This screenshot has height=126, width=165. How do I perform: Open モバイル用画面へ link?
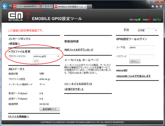pyautogui.click(x=19, y=116)
